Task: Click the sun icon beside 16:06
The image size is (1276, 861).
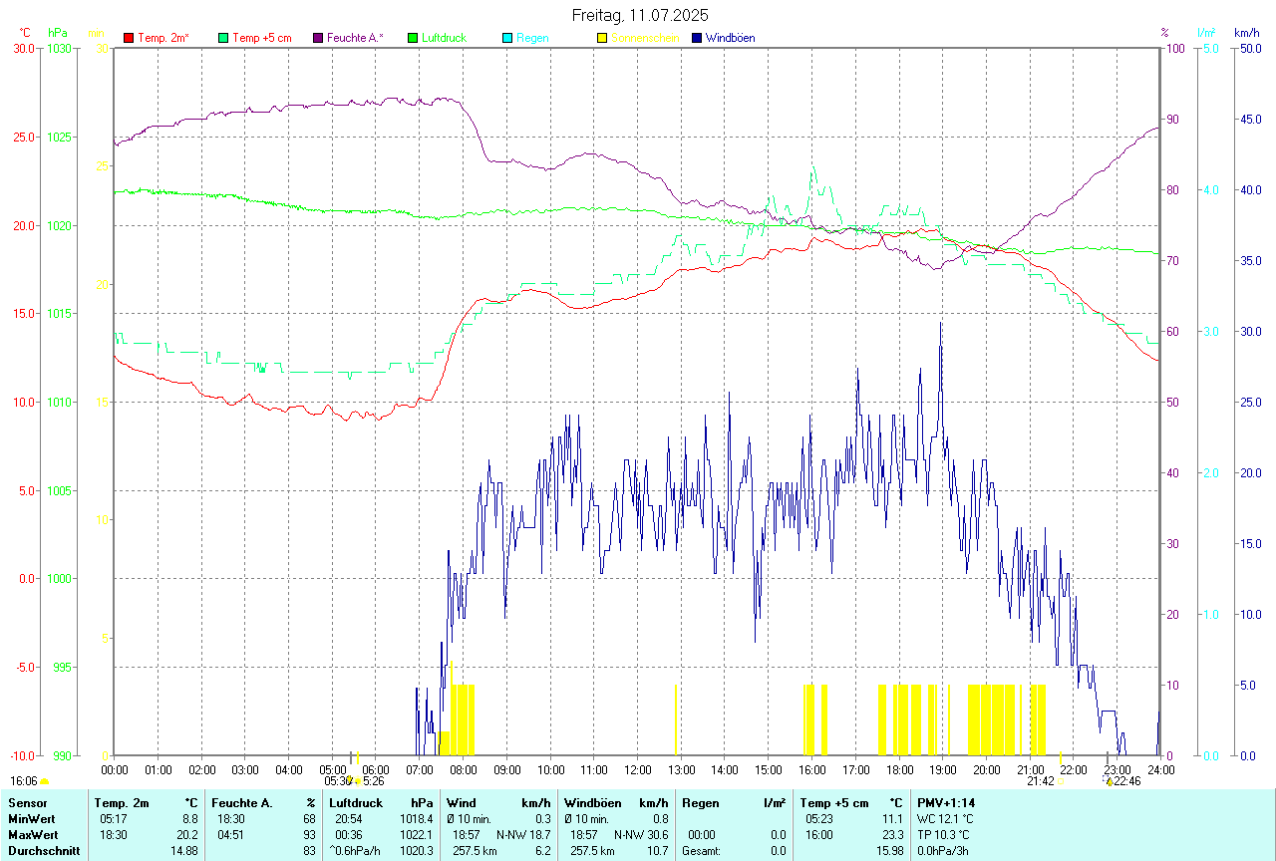Action: pos(44,782)
